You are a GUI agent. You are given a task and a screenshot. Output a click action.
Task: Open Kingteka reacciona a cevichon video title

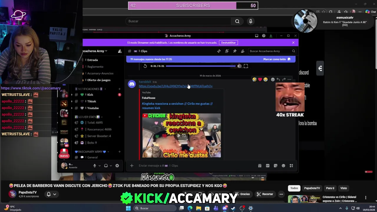177,106
